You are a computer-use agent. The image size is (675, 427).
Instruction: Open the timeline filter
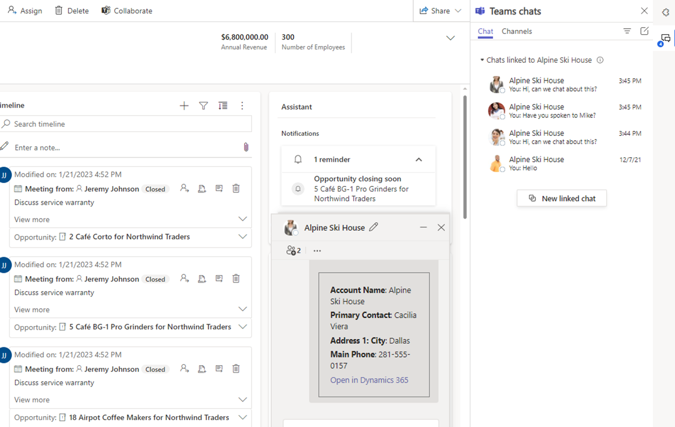[x=203, y=106]
